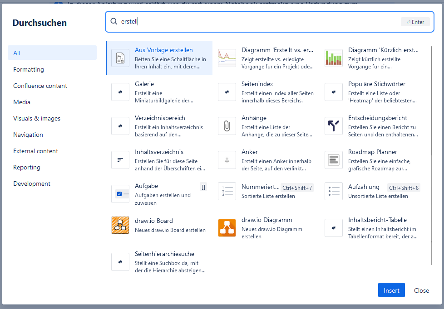This screenshot has width=444, height=309.
Task: Click the 'Durchsuchen' dialog heading
Action: [x=39, y=23]
